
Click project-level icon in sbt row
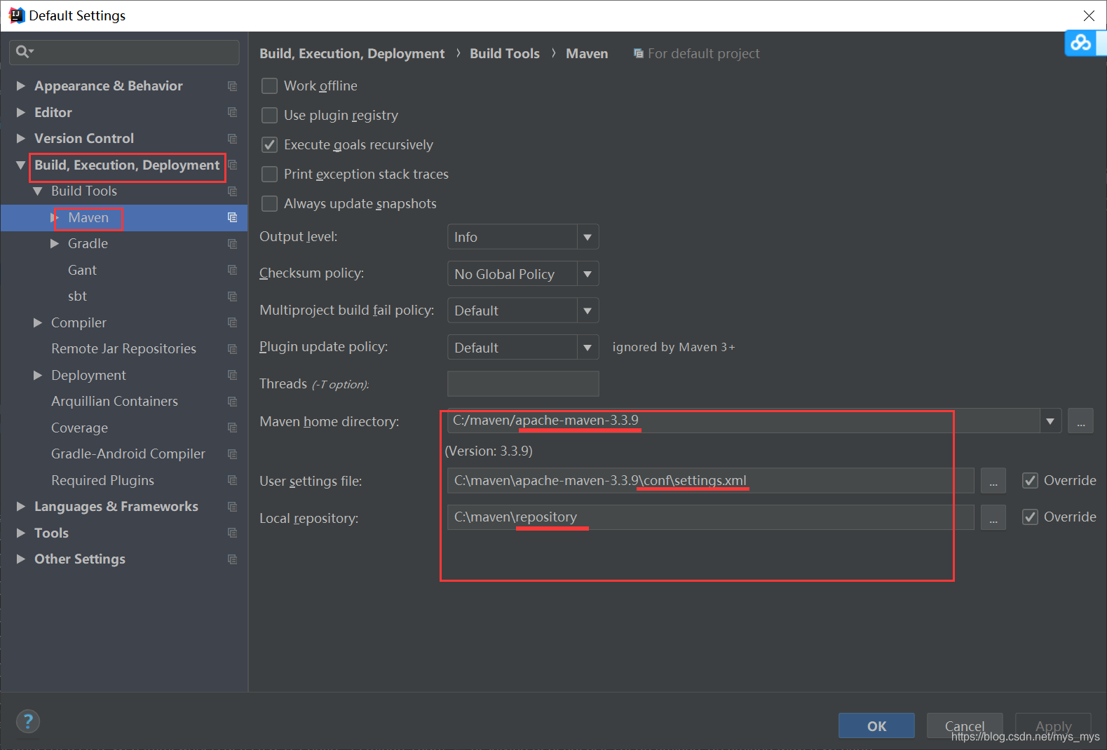(x=233, y=296)
